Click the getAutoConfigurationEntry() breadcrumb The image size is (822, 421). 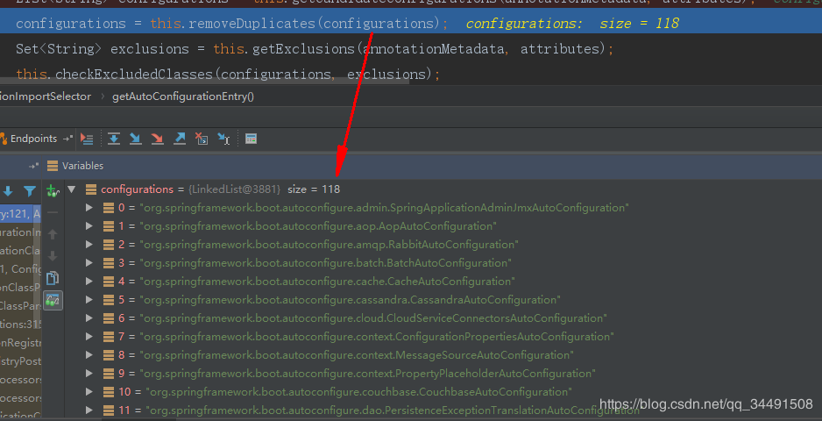[x=183, y=96]
